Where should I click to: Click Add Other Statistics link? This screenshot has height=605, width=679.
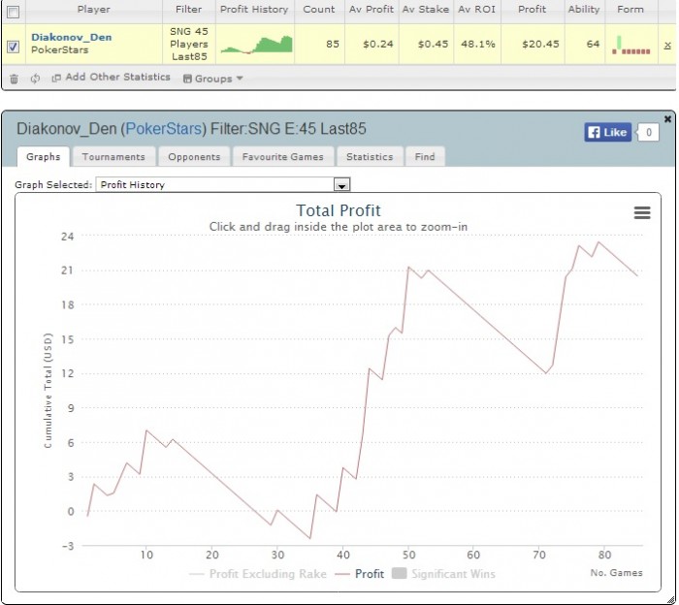click(x=117, y=77)
